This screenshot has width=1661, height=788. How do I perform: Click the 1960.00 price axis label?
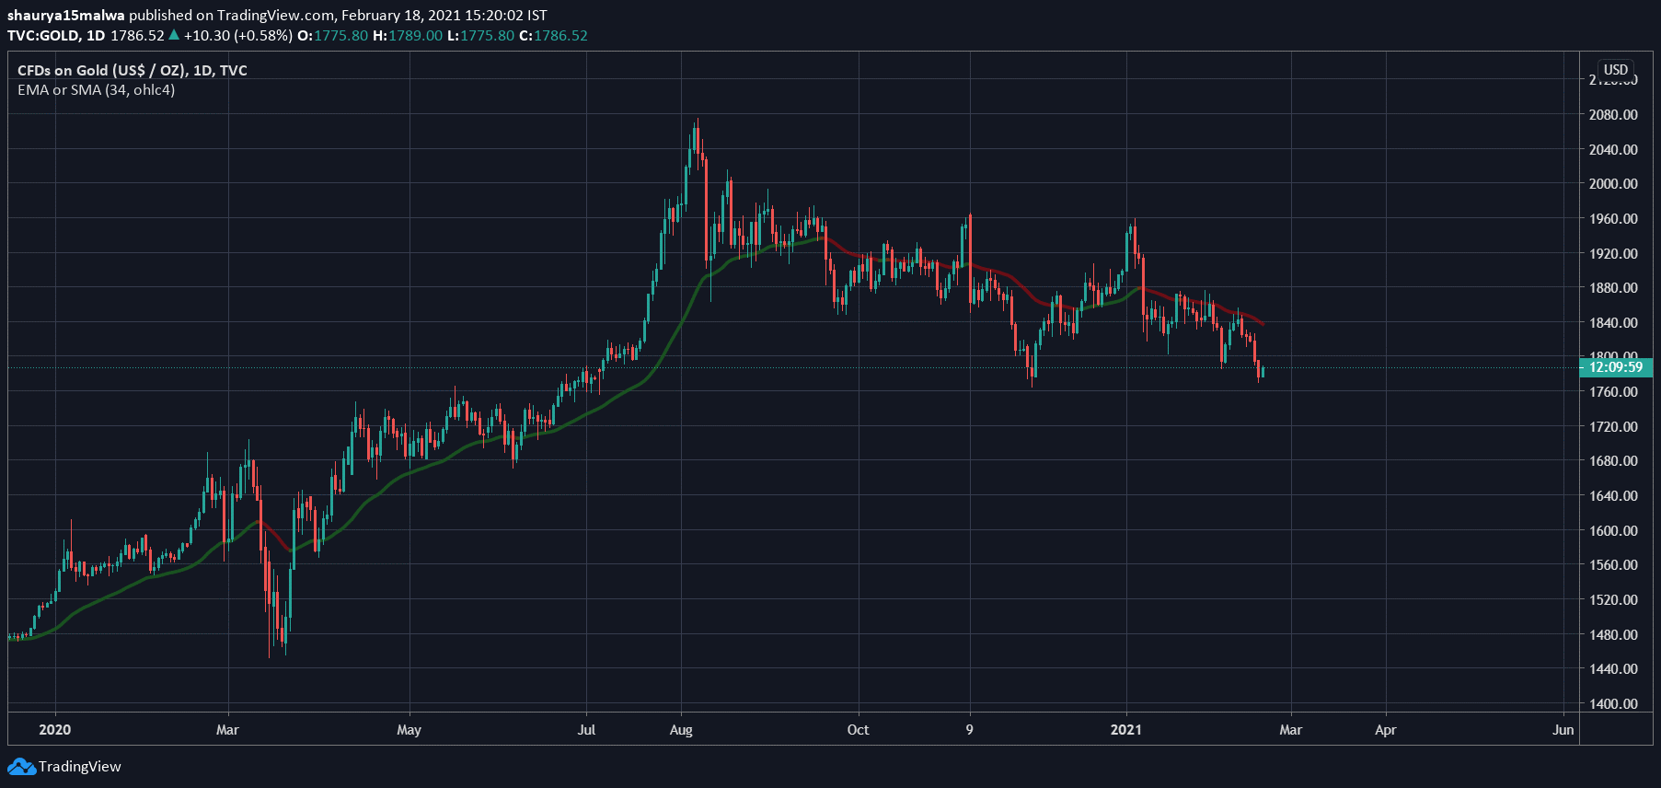1613,219
